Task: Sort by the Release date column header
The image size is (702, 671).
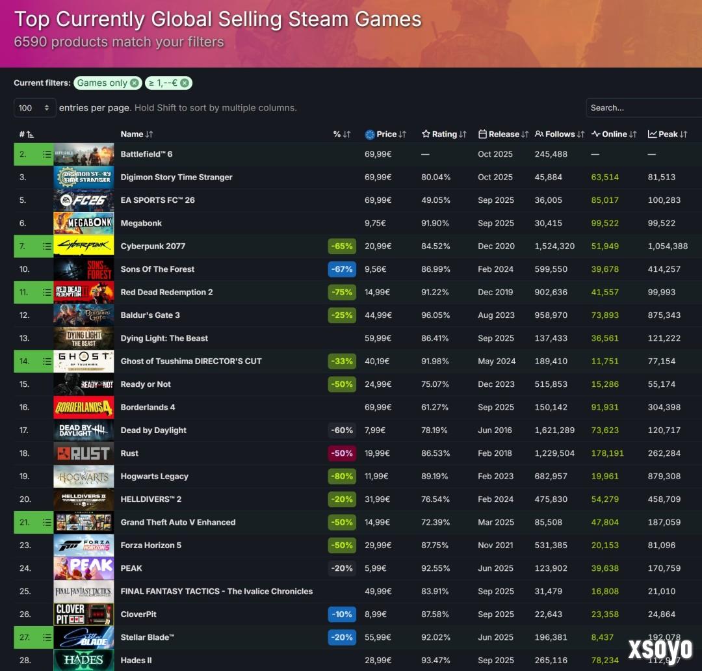Action: click(x=504, y=135)
